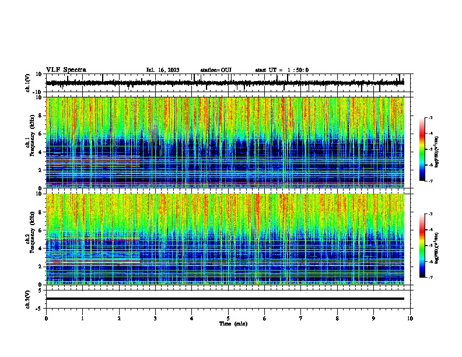Image resolution: width=462 pixels, height=357 pixels.
Task: Click the "1" tick on the time axis
Action: 82,318
